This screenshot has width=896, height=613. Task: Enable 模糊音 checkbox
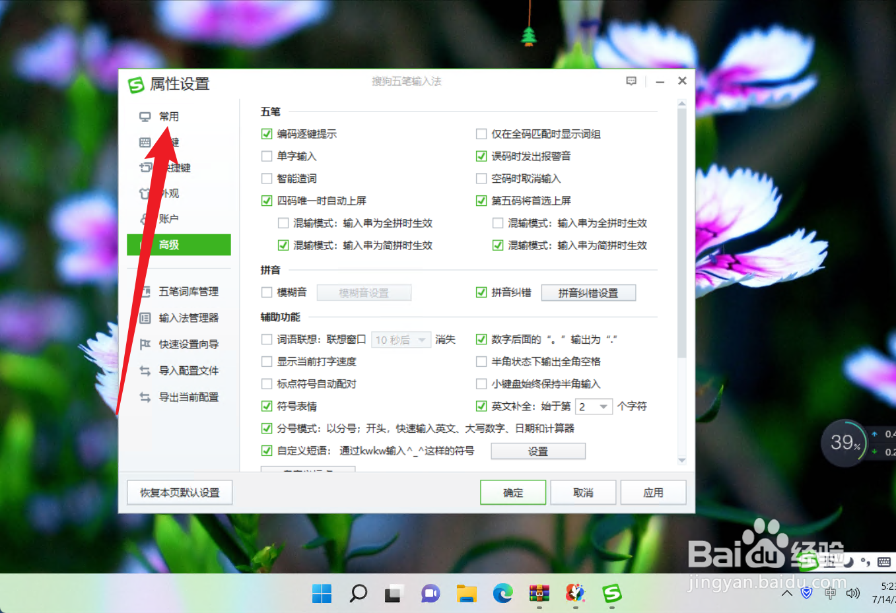click(x=267, y=292)
